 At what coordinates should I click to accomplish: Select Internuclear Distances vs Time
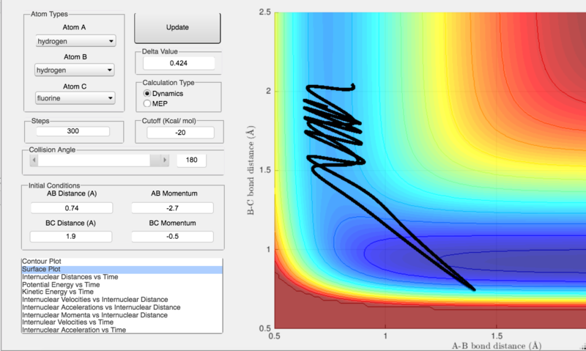[x=122, y=277]
